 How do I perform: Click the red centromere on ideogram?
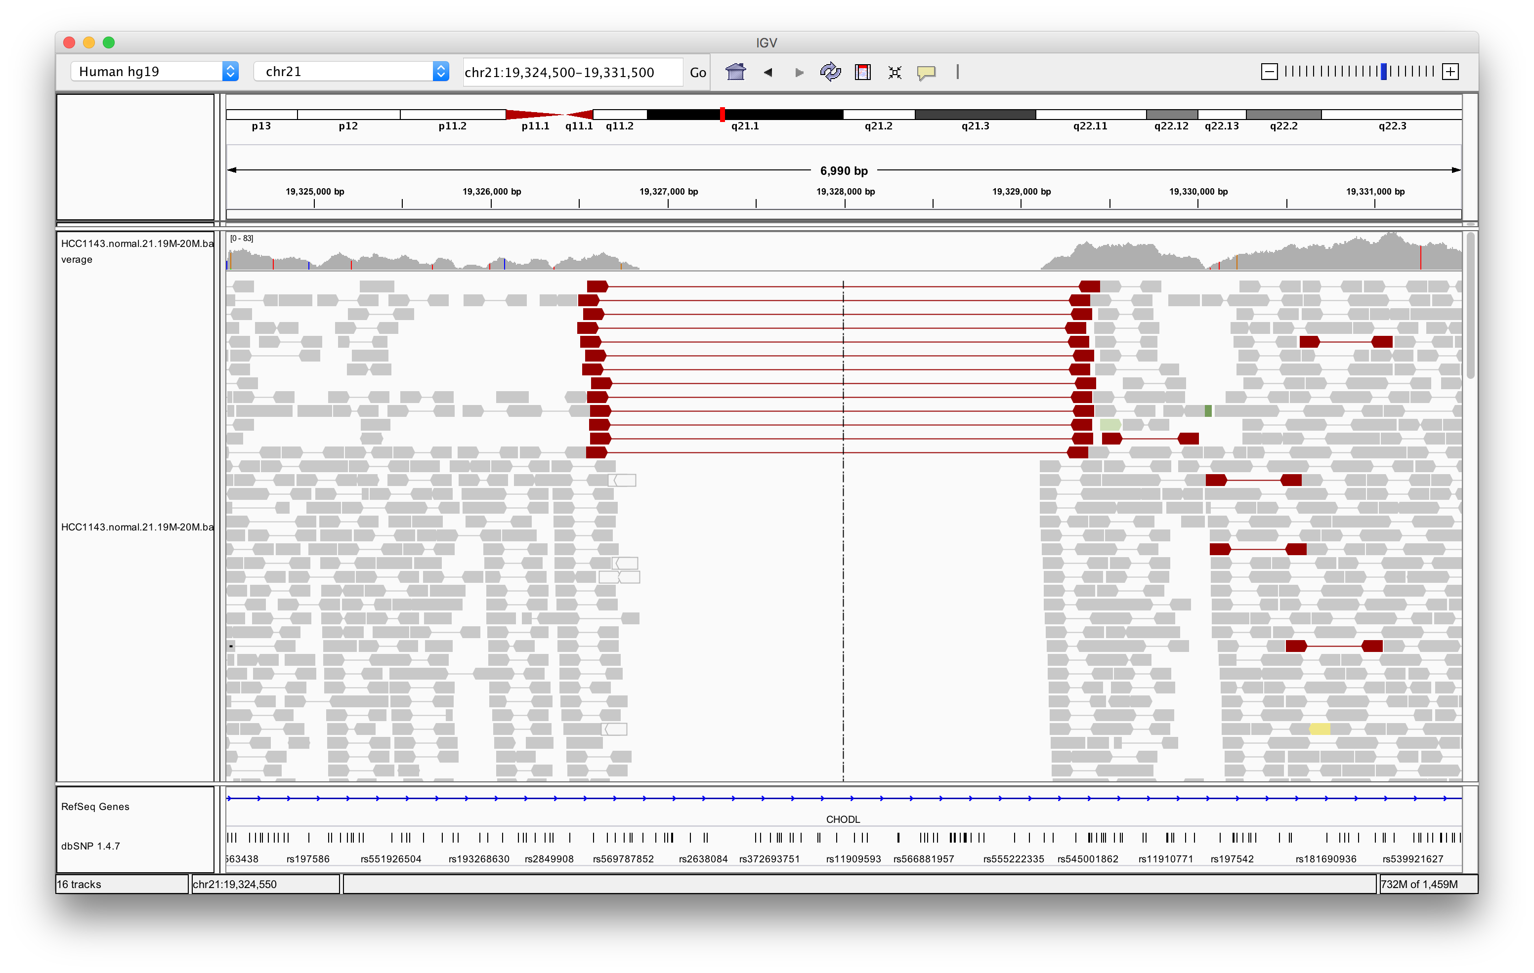[x=549, y=115]
